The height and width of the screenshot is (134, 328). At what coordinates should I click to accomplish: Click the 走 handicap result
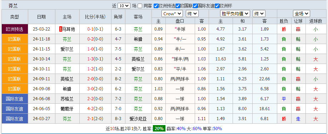pyautogui.click(x=298, y=119)
